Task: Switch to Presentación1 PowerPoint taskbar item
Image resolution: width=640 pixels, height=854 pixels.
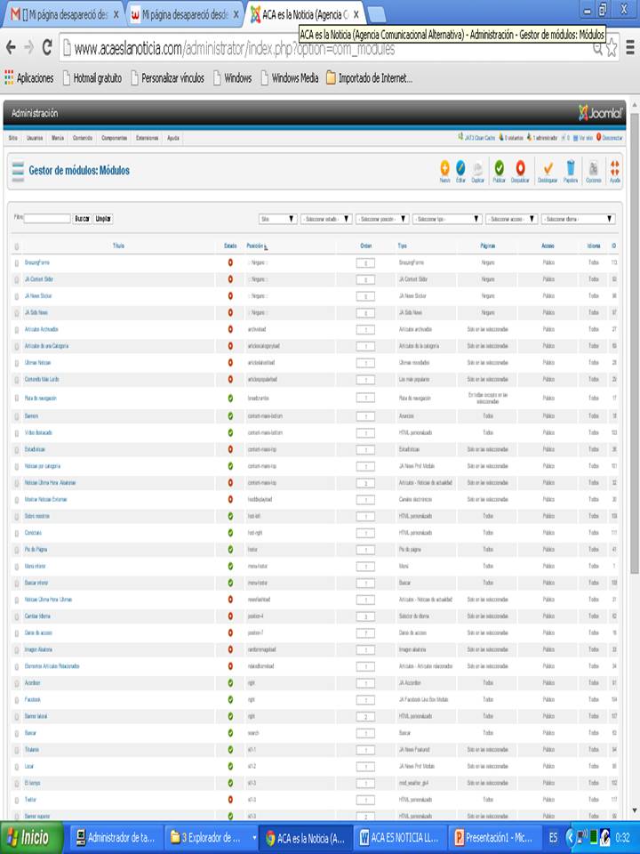Action: pyautogui.click(x=494, y=838)
